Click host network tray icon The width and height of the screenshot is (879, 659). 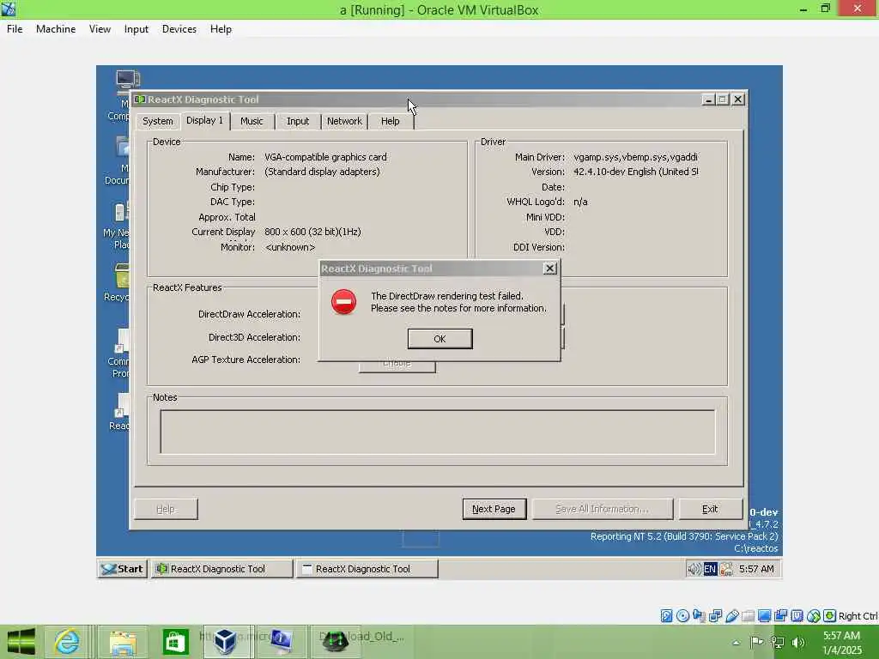tap(778, 643)
